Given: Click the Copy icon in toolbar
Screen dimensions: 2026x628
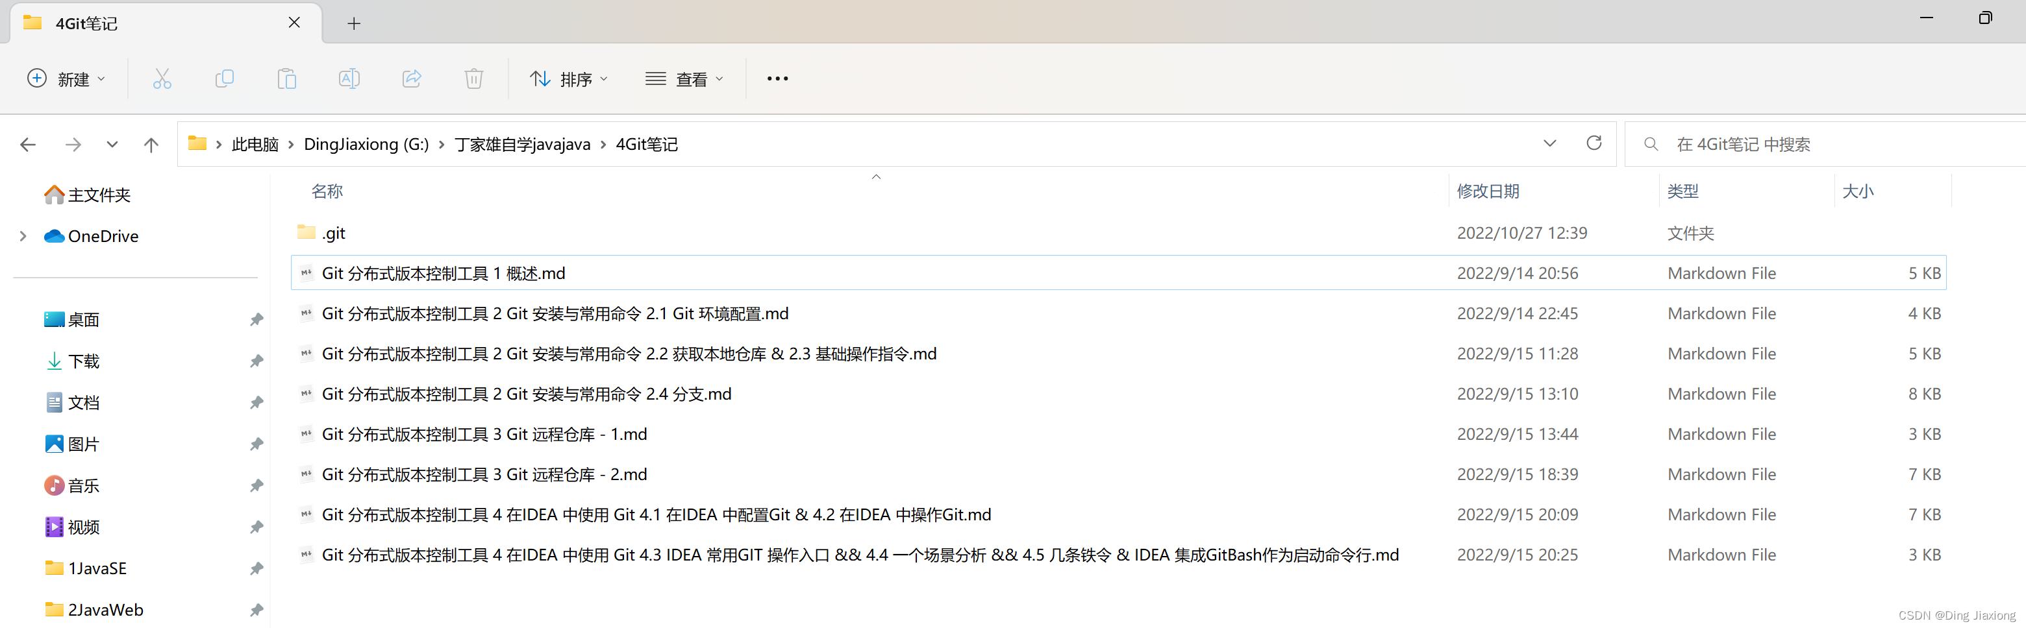Looking at the screenshot, I should (x=224, y=78).
